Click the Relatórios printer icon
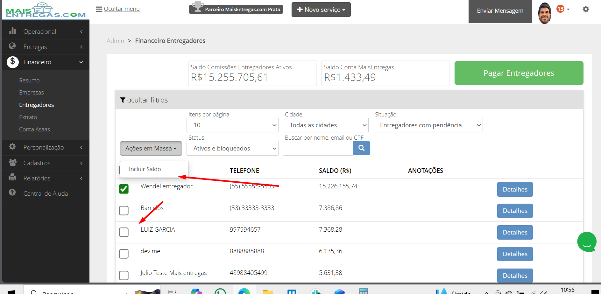This screenshot has height=294, width=601. coord(12,177)
